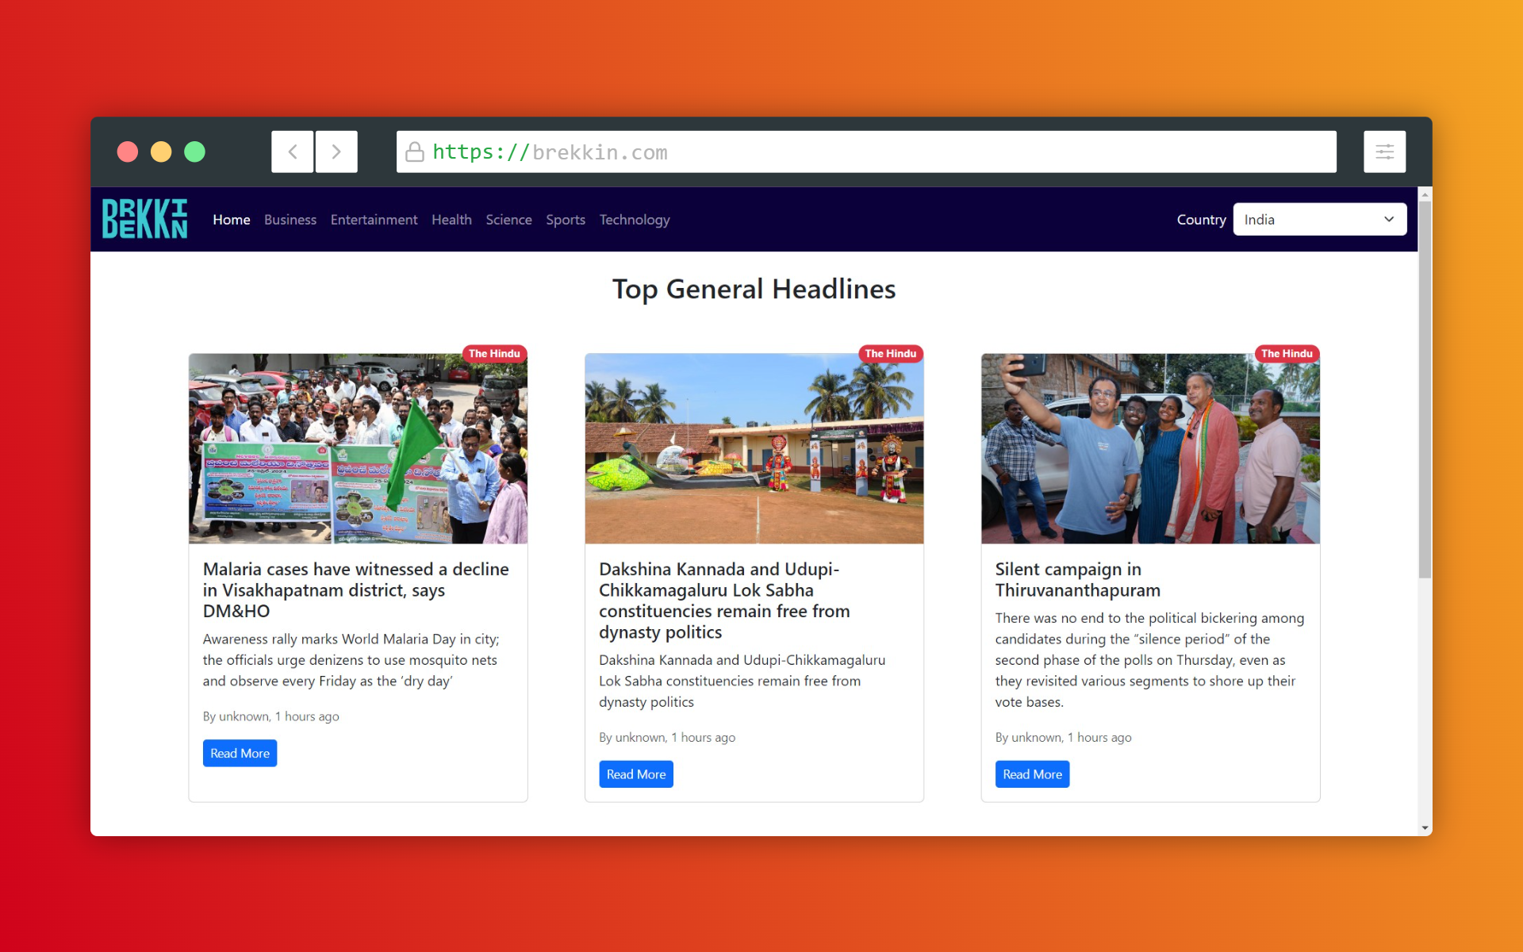The width and height of the screenshot is (1523, 952).
Task: Click the scrollbar down arrow
Action: (1425, 827)
